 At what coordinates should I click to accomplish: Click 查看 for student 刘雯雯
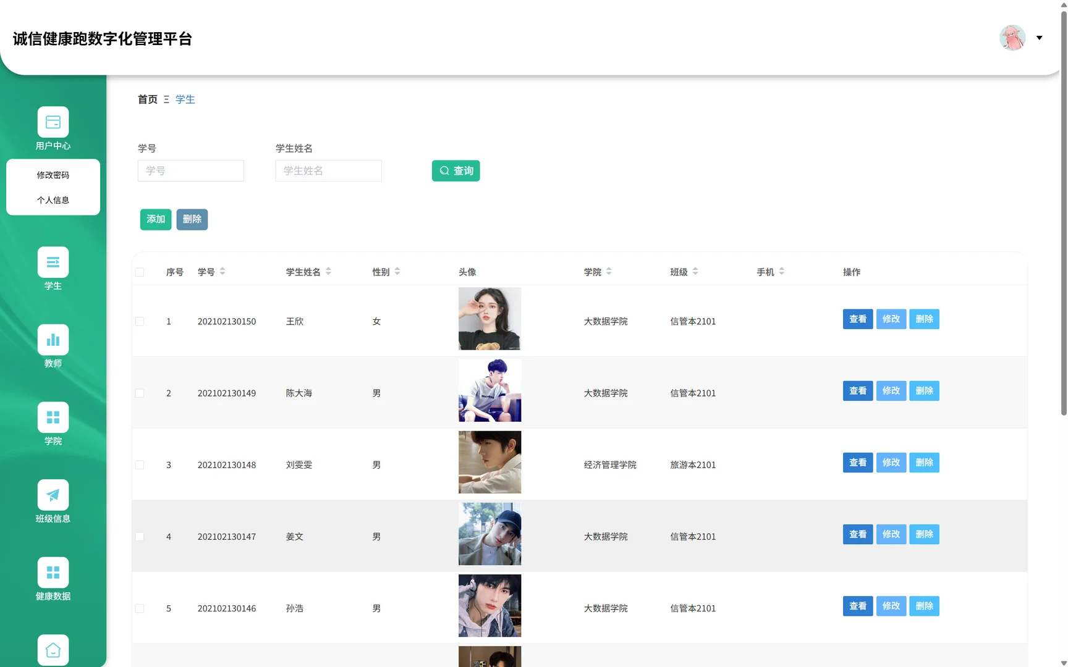(x=858, y=463)
